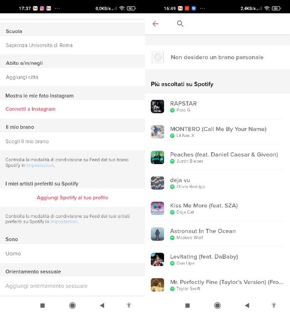Tap artist name Taylor Swift
The image size is (290, 312).
point(188,289)
